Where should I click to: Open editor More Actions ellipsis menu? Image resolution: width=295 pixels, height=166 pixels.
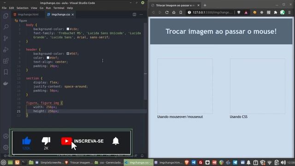point(141,14)
